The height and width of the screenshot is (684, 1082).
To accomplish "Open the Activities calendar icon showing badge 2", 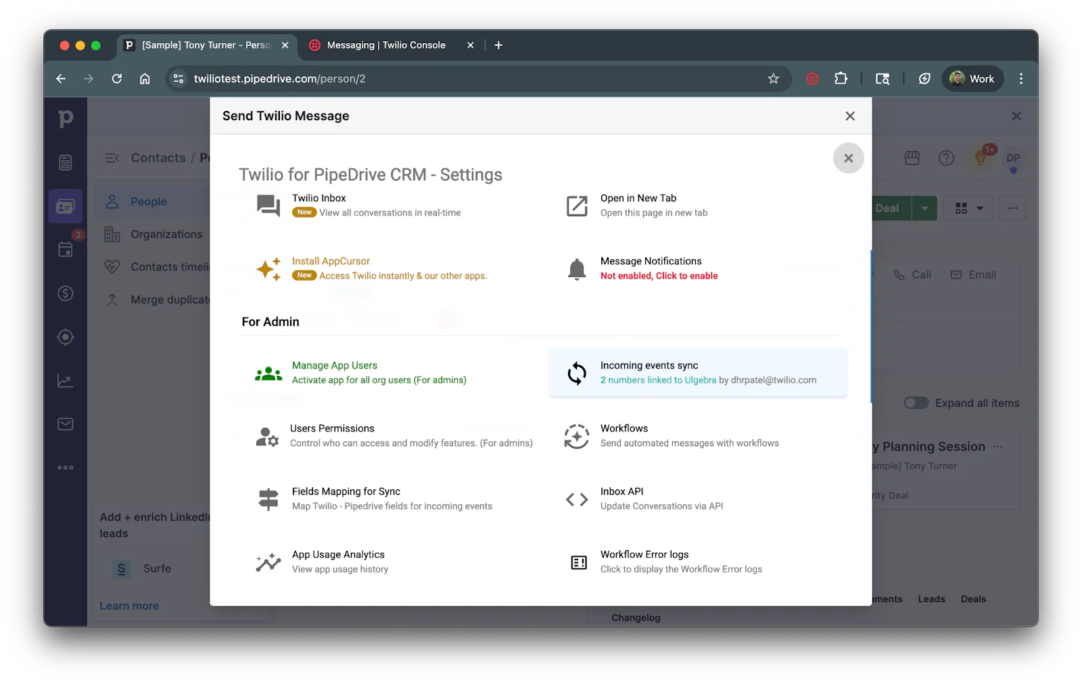I will 65,249.
